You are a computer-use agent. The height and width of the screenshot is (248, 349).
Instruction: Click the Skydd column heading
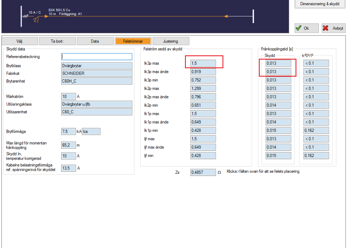[x=270, y=56]
